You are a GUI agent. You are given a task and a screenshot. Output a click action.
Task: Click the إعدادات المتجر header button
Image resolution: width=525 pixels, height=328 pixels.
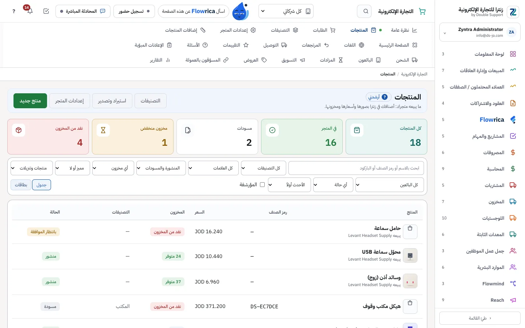click(x=69, y=101)
